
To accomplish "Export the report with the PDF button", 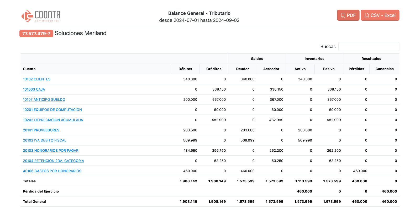I will point(348,15).
